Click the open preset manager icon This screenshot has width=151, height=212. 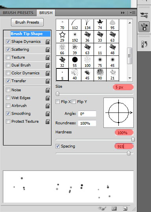tap(114, 208)
